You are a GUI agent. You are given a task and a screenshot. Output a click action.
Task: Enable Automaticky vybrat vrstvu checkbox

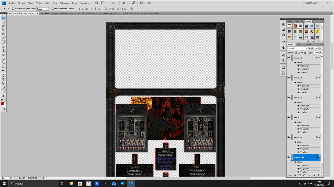13,9
